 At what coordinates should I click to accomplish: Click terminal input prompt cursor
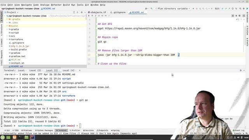point(80,126)
